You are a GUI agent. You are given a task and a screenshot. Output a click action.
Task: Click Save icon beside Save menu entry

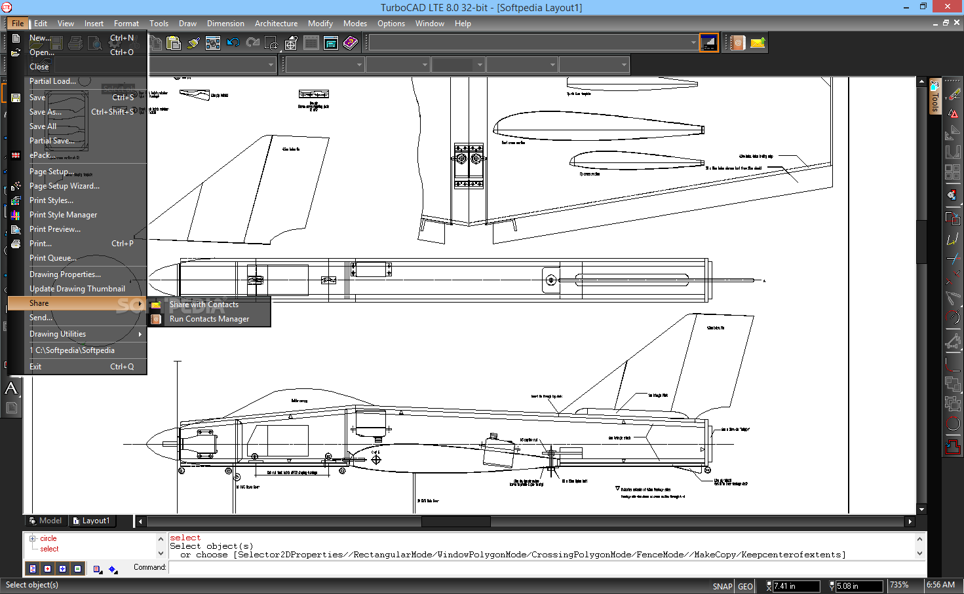16,98
